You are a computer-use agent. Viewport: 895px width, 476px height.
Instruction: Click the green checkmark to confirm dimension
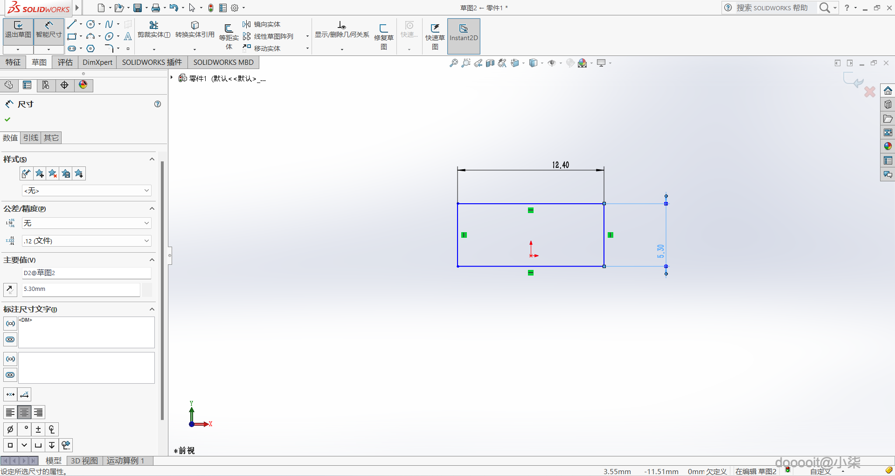7,119
